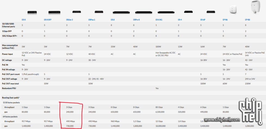Open the ER-8 product link

pos(113,20)
